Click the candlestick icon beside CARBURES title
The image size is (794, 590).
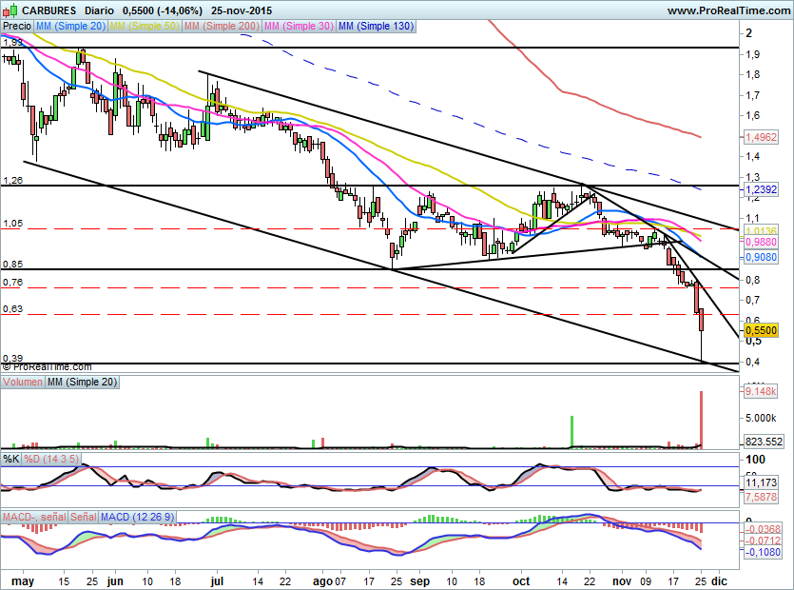pos(8,10)
